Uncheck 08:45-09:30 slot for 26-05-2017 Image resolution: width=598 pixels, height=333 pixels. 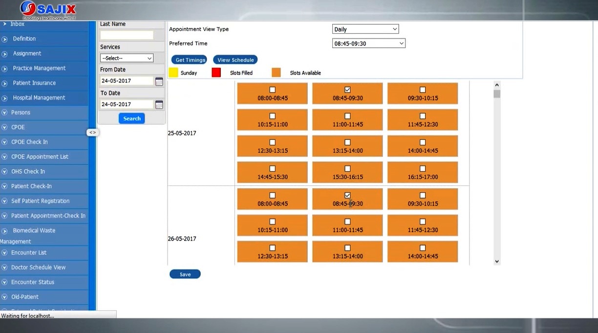347,196
